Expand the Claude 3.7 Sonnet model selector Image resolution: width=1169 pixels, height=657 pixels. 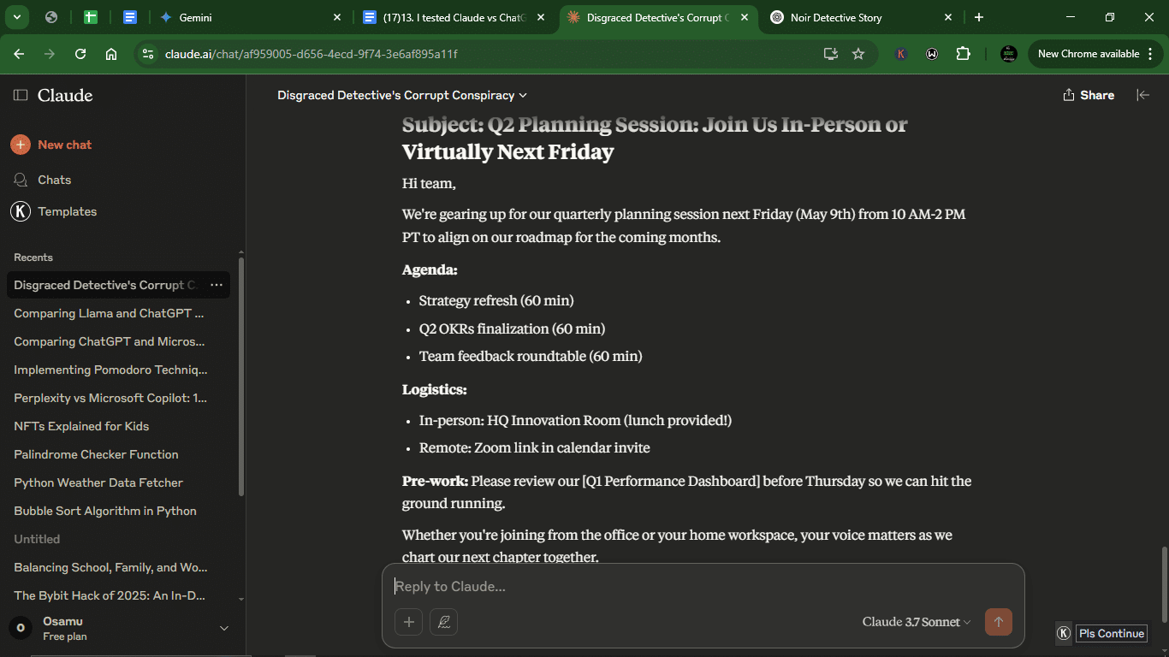(x=916, y=622)
